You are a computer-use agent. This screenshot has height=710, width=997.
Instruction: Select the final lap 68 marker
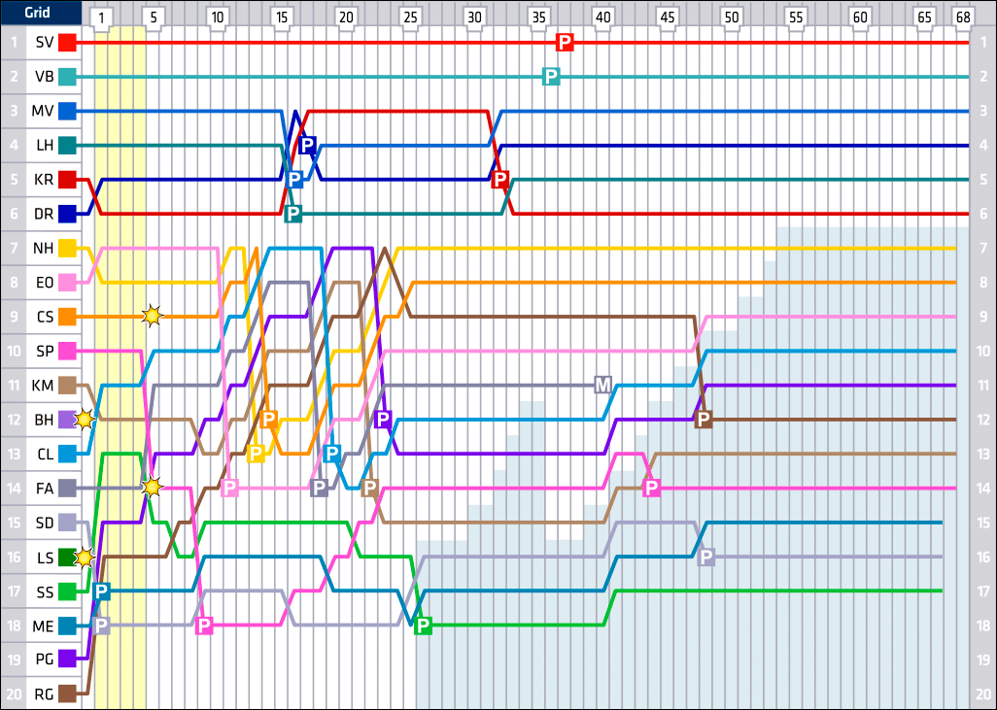point(962,17)
